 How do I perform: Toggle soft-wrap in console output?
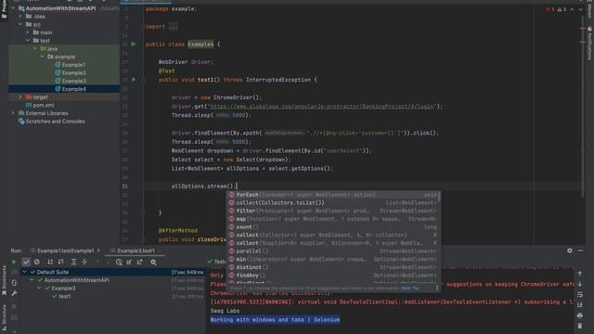pyautogui.click(x=579, y=294)
